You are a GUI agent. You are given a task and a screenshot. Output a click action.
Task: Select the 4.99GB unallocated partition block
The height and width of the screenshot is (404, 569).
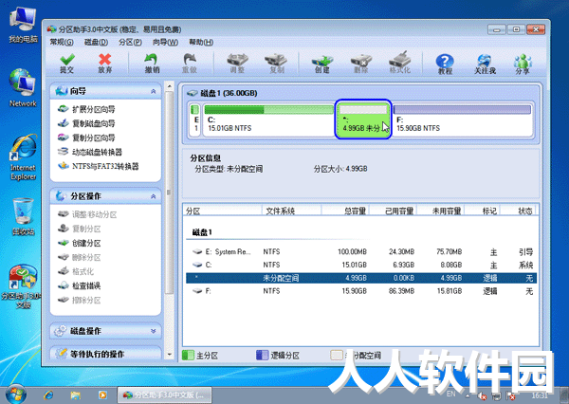pos(363,119)
